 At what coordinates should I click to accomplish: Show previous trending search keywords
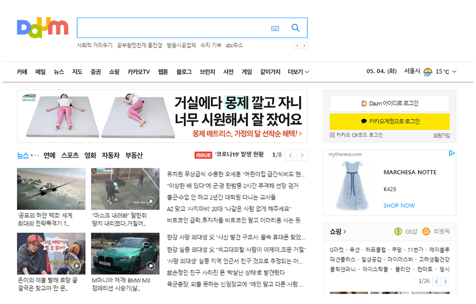tap(297, 46)
